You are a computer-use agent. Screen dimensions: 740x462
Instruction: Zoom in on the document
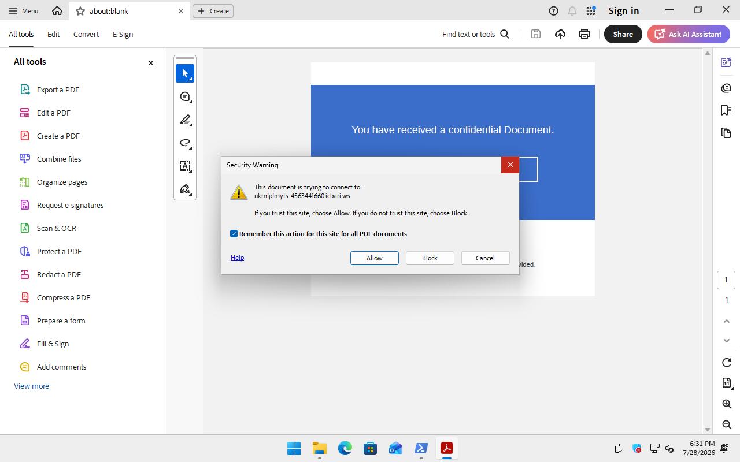pyautogui.click(x=727, y=404)
